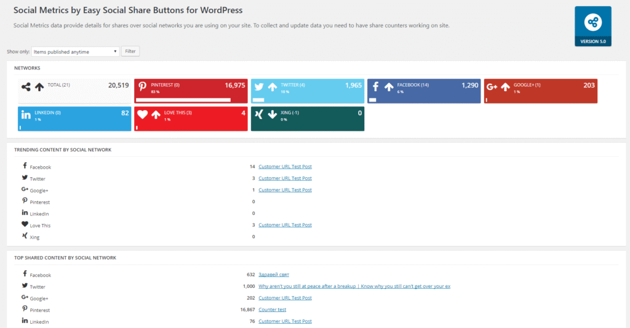The height and width of the screenshot is (328, 630).
Task: Click the Google+ icon in the Top Shared list
Action: click(x=25, y=297)
